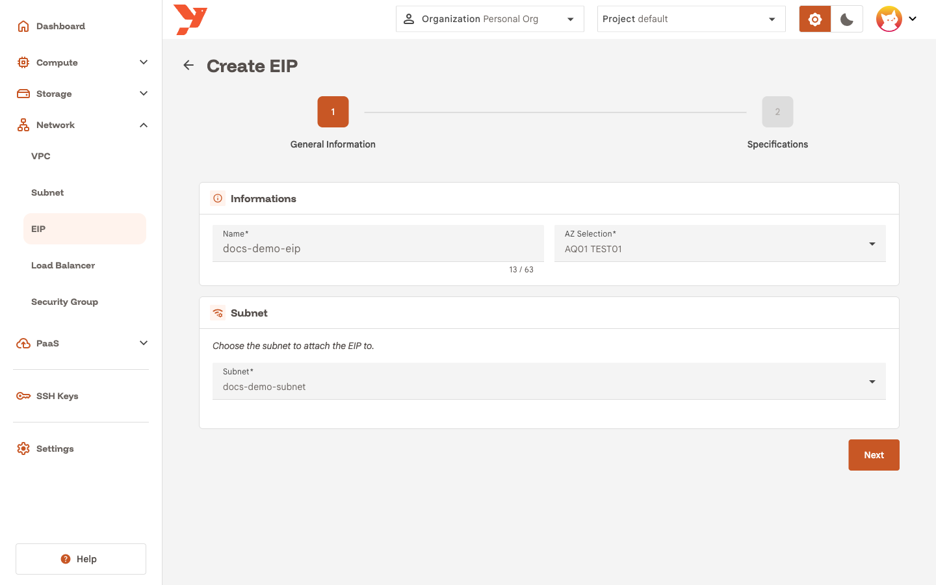Click the PaaS cloud icon

point(23,343)
